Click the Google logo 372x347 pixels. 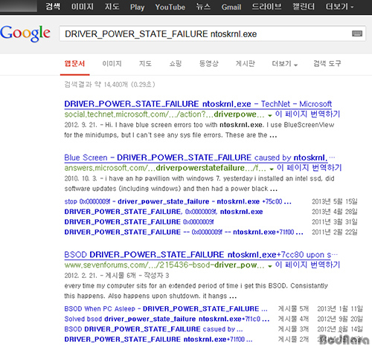click(x=25, y=33)
